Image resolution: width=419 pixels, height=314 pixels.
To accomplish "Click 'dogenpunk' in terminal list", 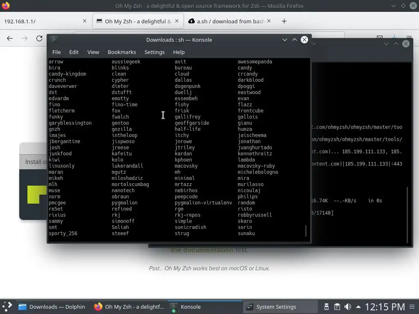I will [187, 86].
